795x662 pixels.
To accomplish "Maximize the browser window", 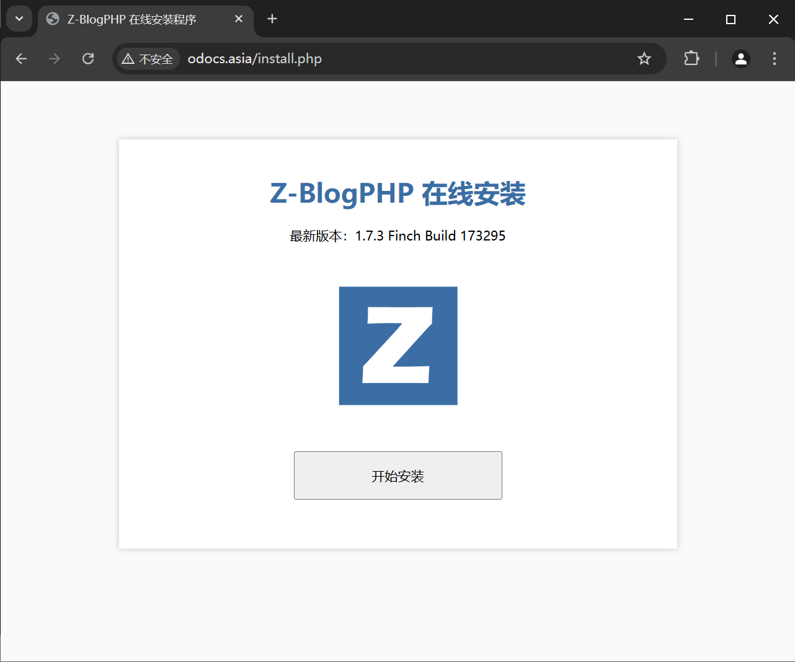I will click(731, 19).
